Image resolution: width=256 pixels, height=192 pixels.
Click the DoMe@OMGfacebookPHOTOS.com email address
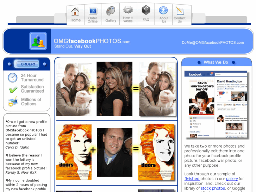click(213, 43)
